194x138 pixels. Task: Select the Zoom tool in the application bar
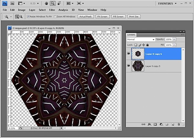[53, 3]
